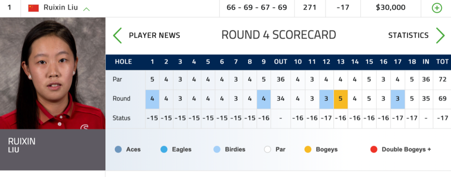The height and width of the screenshot is (177, 451).
Task: Click the left green arrow chevron
Action: point(117,35)
